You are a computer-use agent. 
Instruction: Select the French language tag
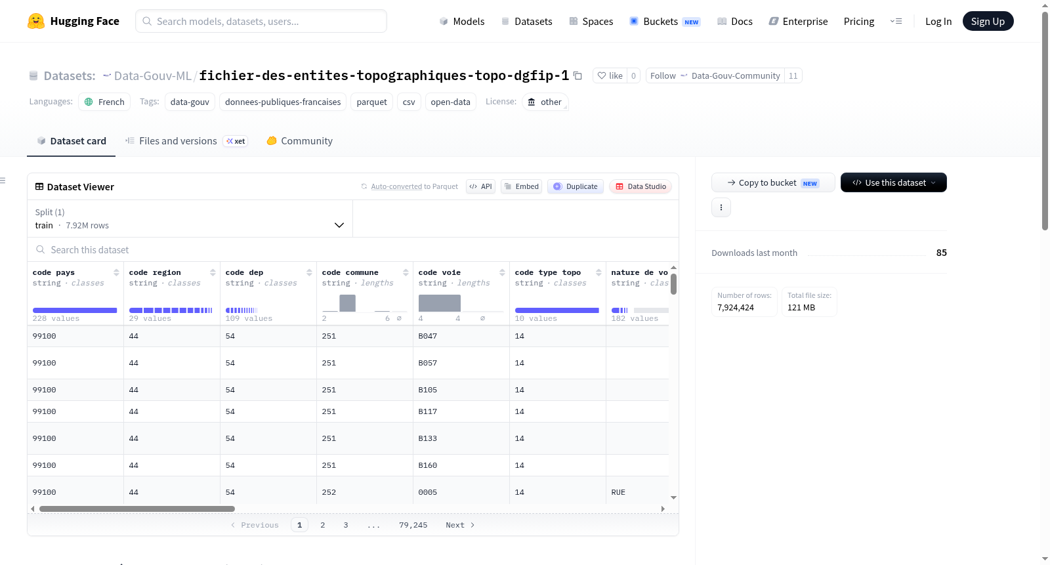click(104, 102)
